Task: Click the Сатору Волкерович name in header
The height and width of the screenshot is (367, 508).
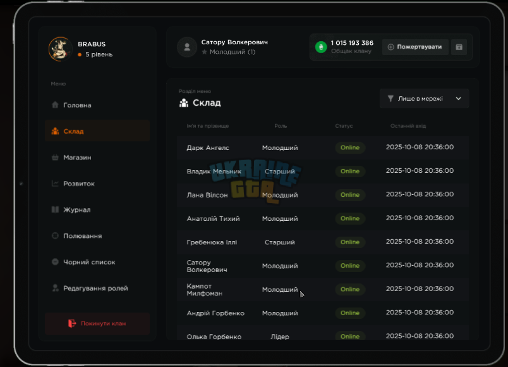Action: (x=234, y=42)
